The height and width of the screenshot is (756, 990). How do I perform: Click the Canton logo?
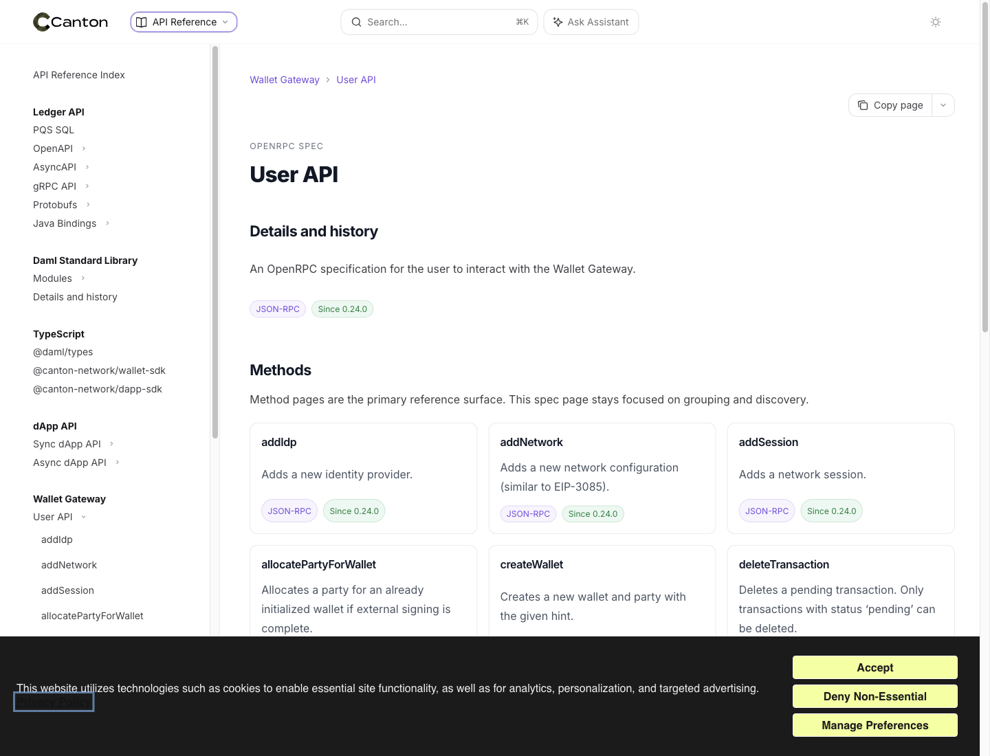(71, 22)
